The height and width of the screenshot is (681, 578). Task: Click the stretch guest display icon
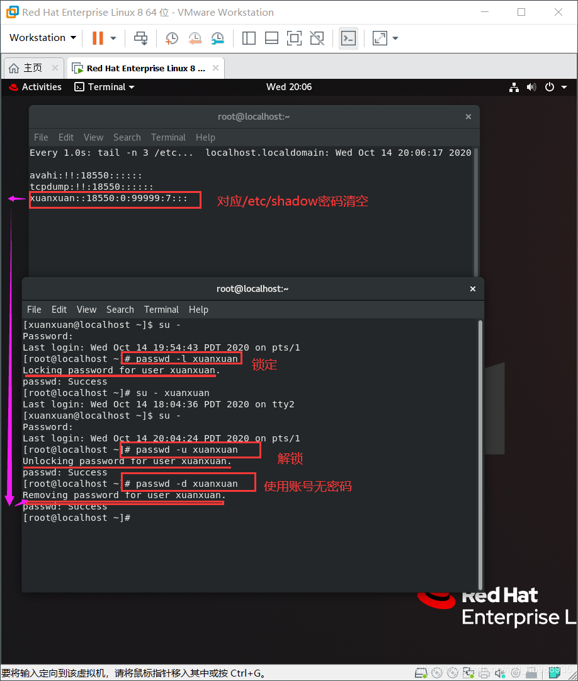coord(380,38)
